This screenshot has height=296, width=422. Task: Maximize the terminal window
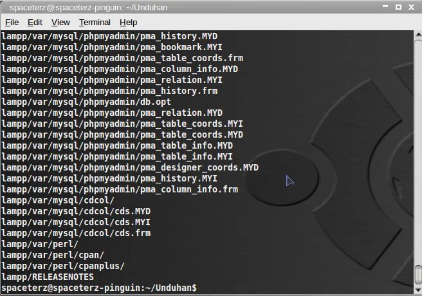(398, 7)
